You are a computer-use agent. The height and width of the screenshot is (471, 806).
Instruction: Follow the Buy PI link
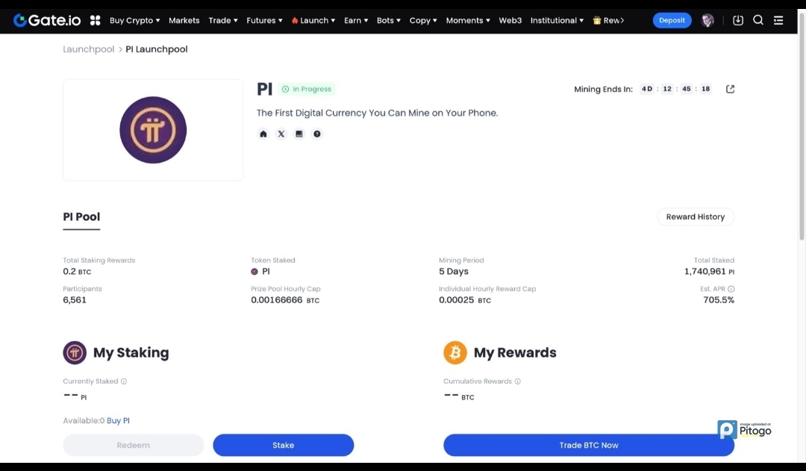118,421
